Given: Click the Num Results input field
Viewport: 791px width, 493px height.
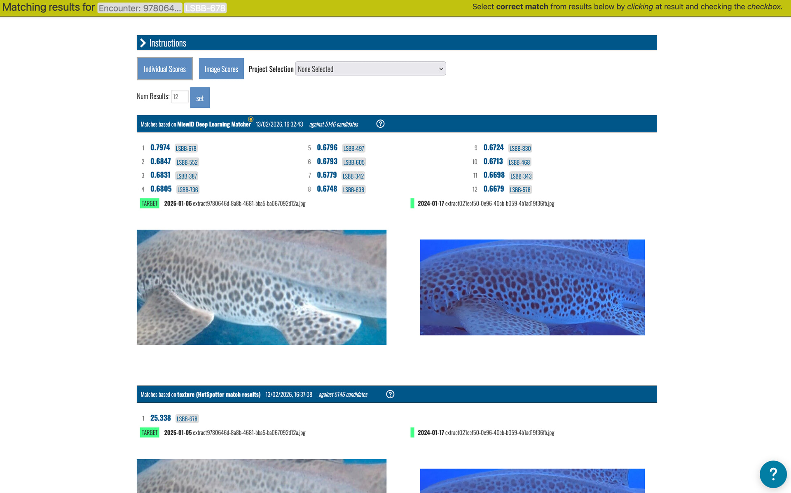Looking at the screenshot, I should [x=180, y=97].
